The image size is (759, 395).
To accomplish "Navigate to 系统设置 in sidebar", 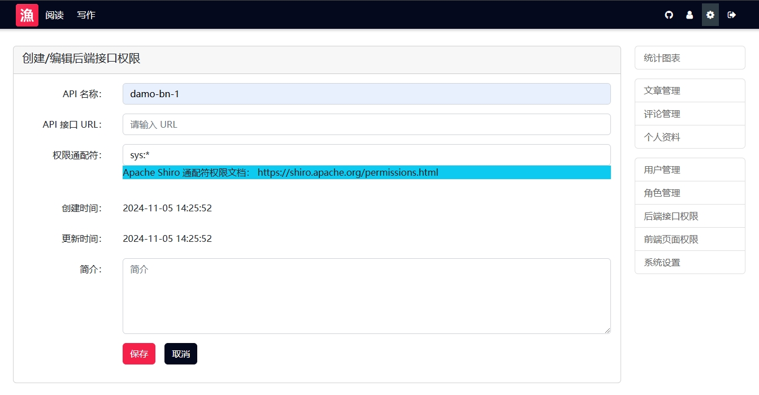I will (689, 262).
